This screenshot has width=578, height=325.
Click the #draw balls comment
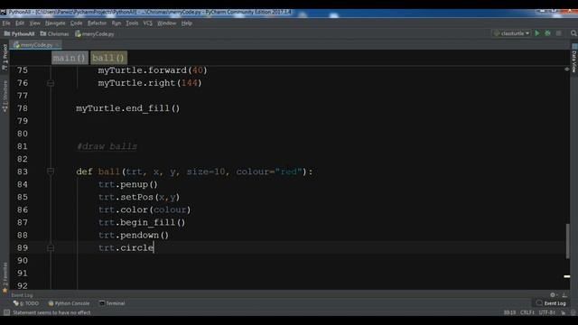[107, 146]
